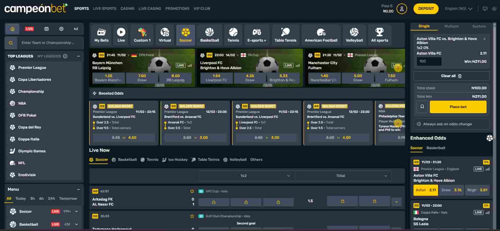The image size is (500, 231).
Task: Toggle Aston 2.11 odds selection
Action: tap(426, 190)
